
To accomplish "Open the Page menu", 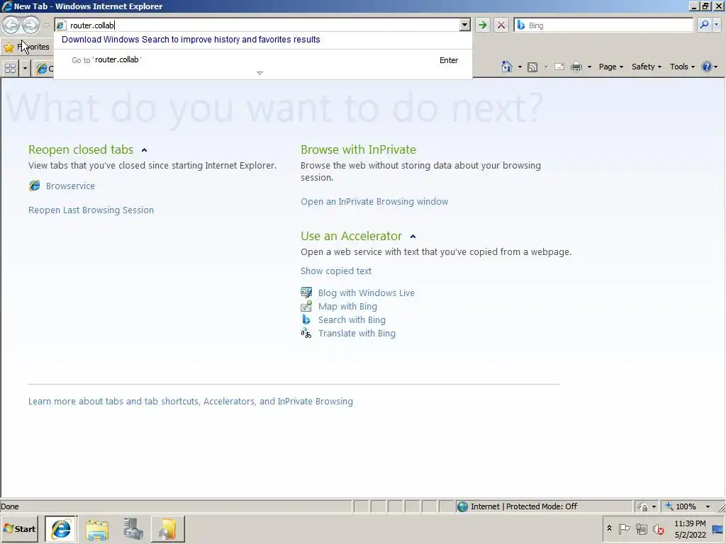I will [610, 67].
